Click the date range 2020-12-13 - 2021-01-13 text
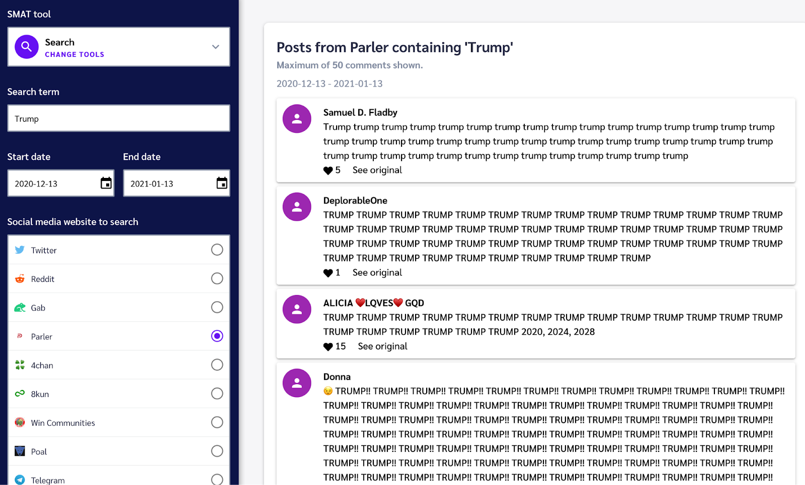The height and width of the screenshot is (485, 805). point(330,83)
